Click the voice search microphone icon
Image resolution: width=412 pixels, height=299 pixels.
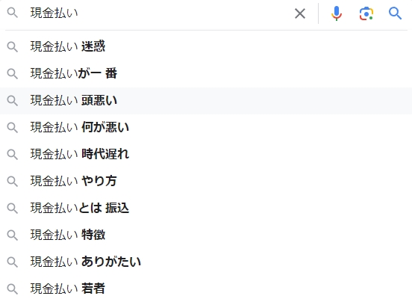click(337, 13)
